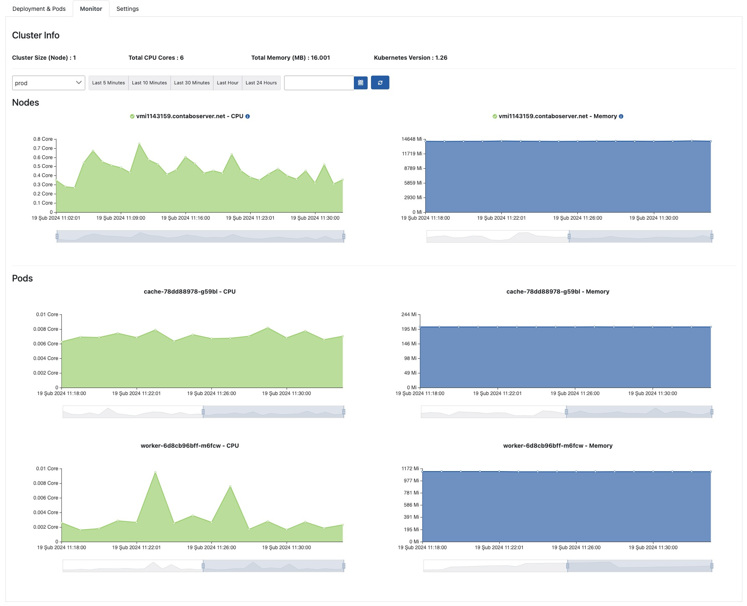Switch to Deployment & Pods tab
This screenshot has width=747, height=606.
coord(39,9)
